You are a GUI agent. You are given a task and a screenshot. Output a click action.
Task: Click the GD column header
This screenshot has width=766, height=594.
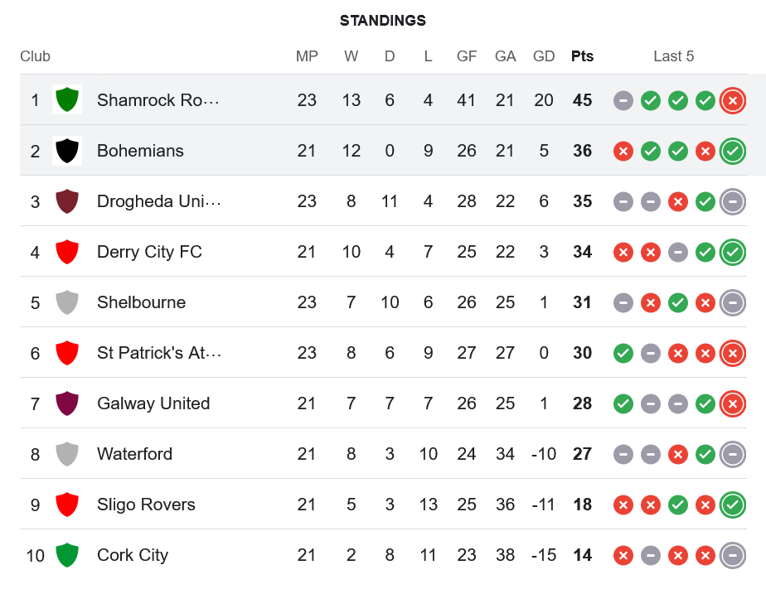point(543,56)
